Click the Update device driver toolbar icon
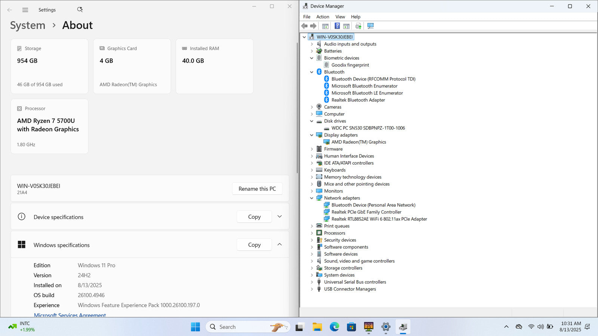This screenshot has height=336, width=598. [x=358, y=26]
